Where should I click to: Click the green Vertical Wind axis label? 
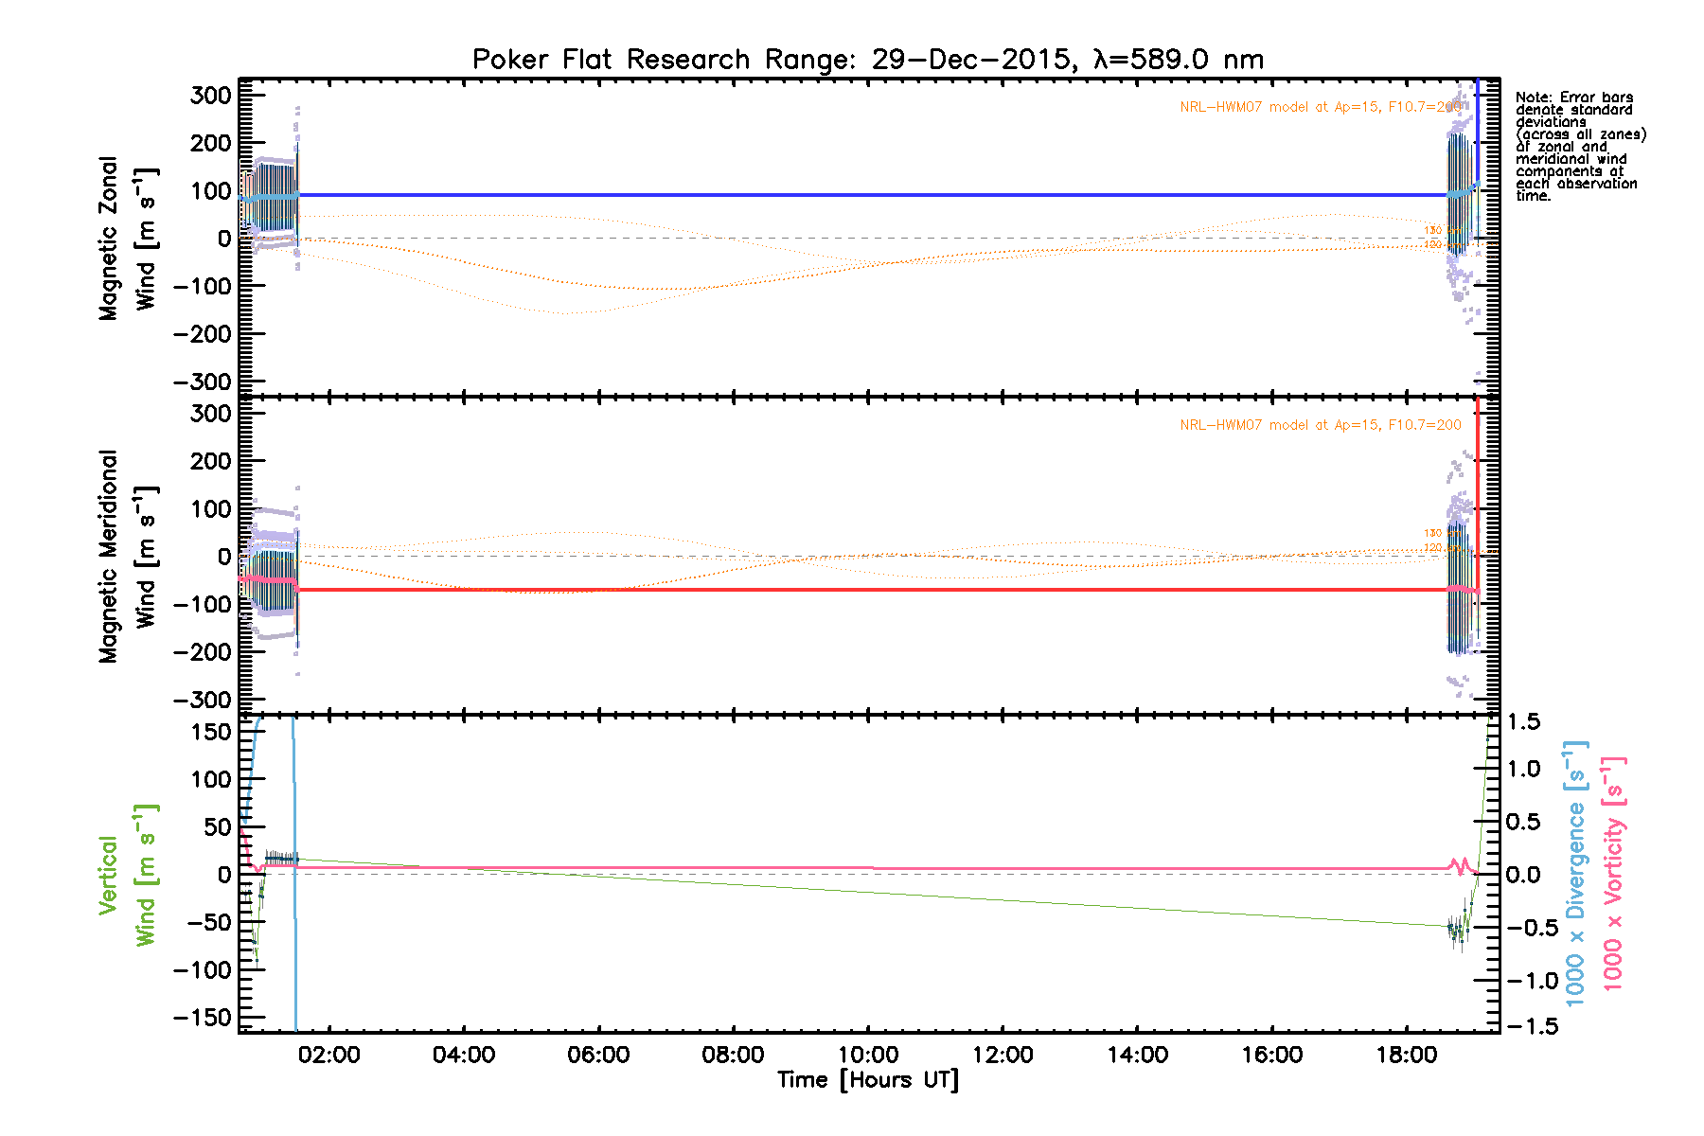coord(126,875)
